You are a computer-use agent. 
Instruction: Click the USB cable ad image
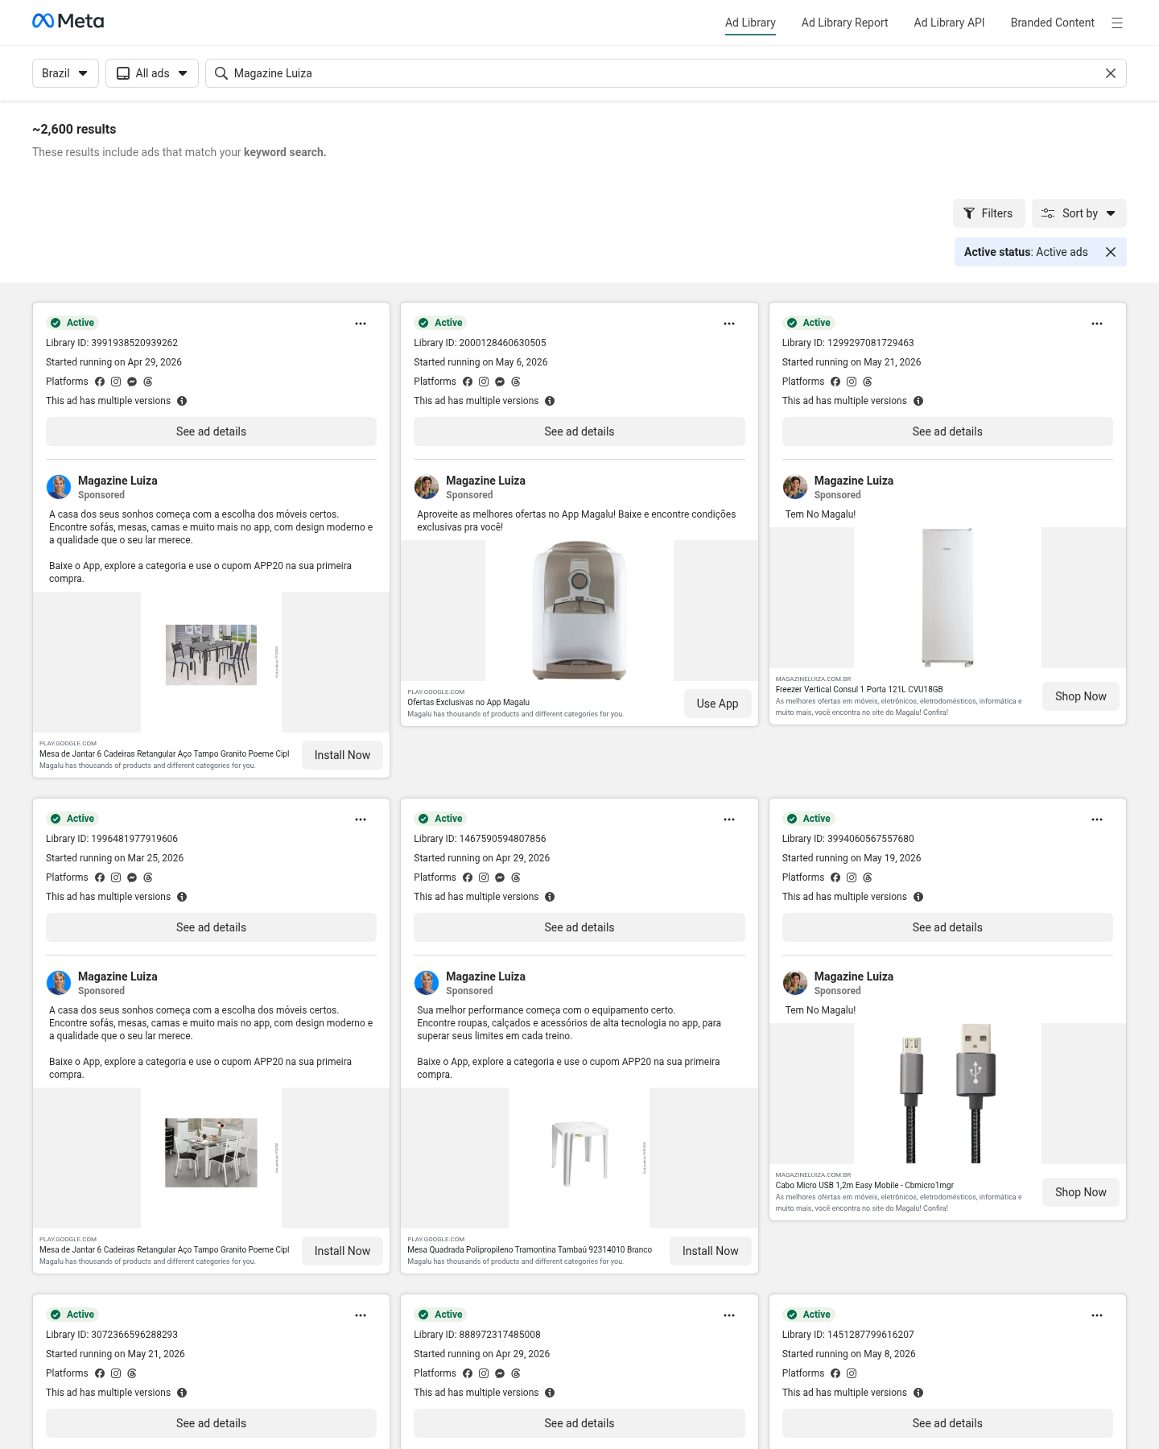(x=947, y=1093)
